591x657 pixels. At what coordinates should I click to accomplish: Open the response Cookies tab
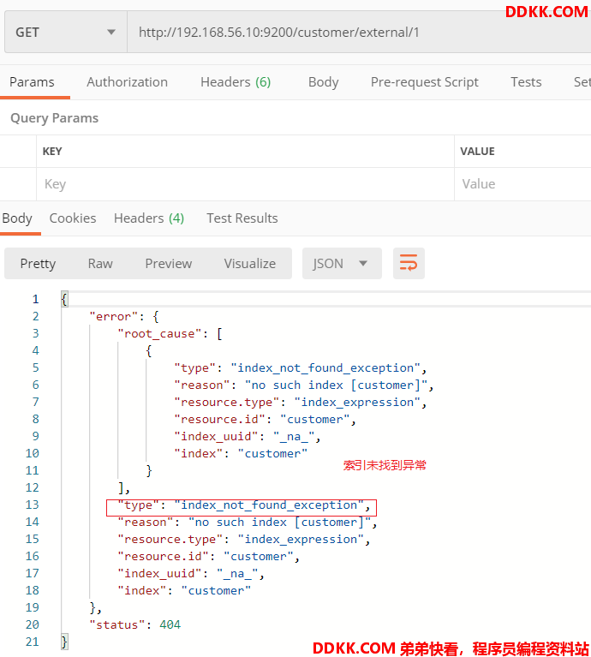73,218
